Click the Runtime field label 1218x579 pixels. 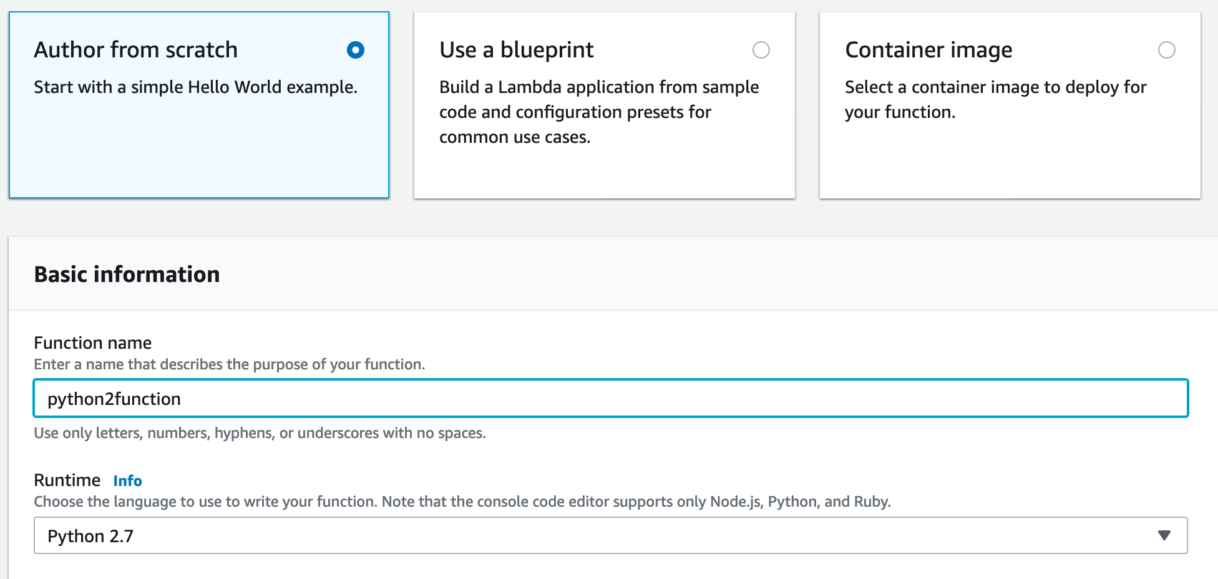[x=67, y=480]
